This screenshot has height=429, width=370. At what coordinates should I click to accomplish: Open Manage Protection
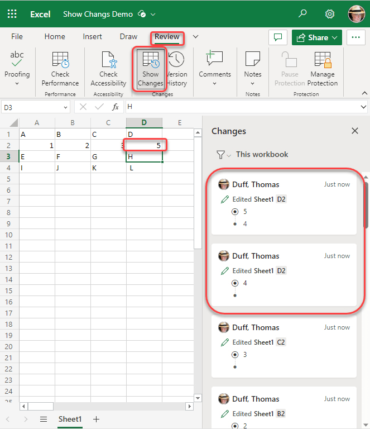click(x=322, y=69)
